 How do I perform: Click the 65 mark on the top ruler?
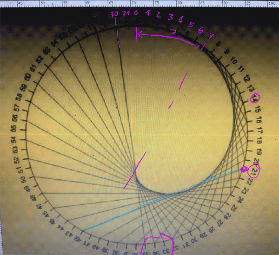[111, 3]
